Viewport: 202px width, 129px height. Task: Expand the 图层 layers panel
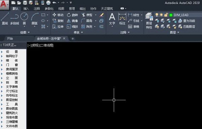tap(174, 32)
